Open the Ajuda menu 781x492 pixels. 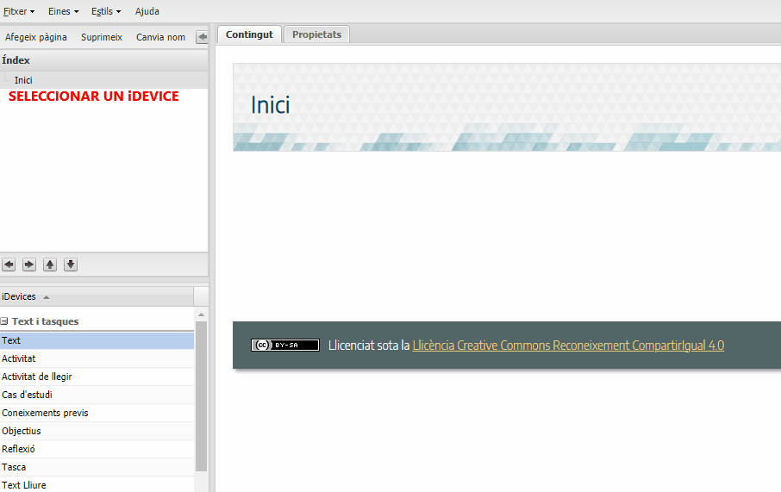[x=147, y=11]
